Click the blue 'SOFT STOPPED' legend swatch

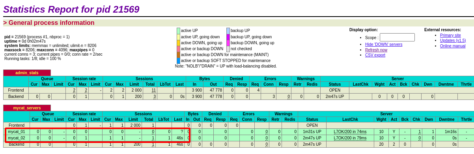tap(178, 60)
